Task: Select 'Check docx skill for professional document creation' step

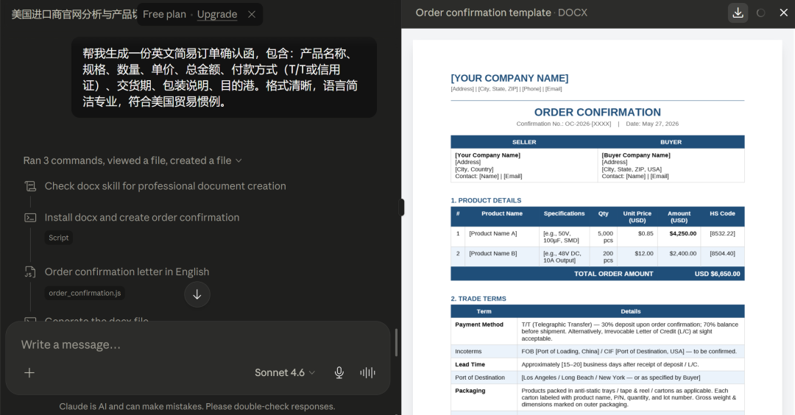Action: tap(166, 186)
